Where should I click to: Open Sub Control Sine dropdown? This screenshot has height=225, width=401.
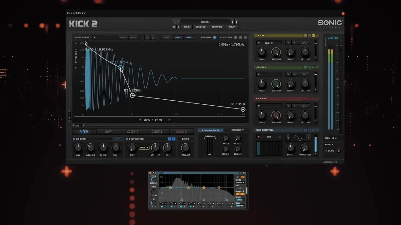coord(269,137)
